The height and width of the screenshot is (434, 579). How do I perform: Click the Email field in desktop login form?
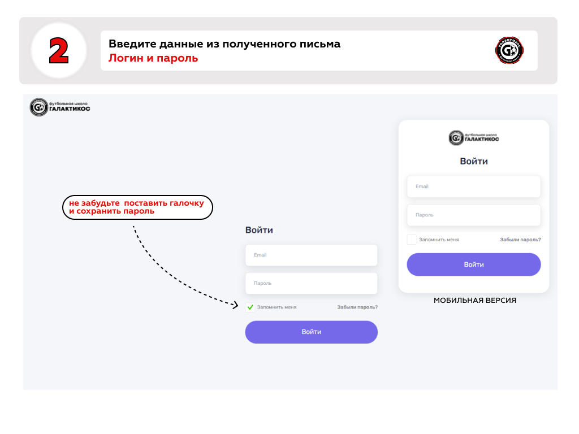pos(312,255)
